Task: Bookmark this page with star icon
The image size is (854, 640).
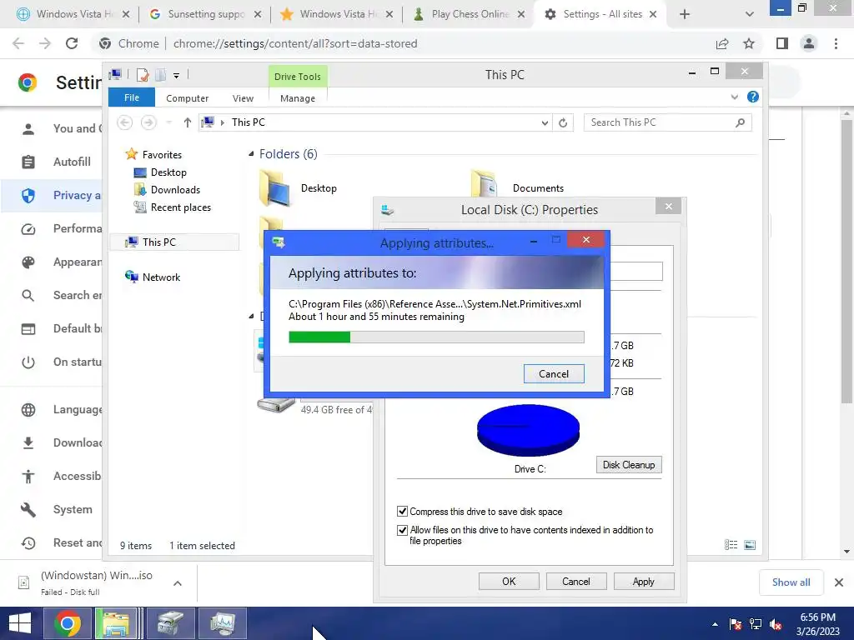Action: point(749,43)
